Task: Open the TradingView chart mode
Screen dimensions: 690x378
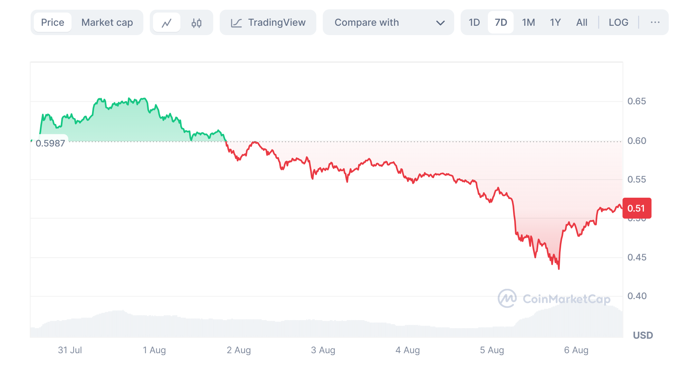Action: coord(276,23)
